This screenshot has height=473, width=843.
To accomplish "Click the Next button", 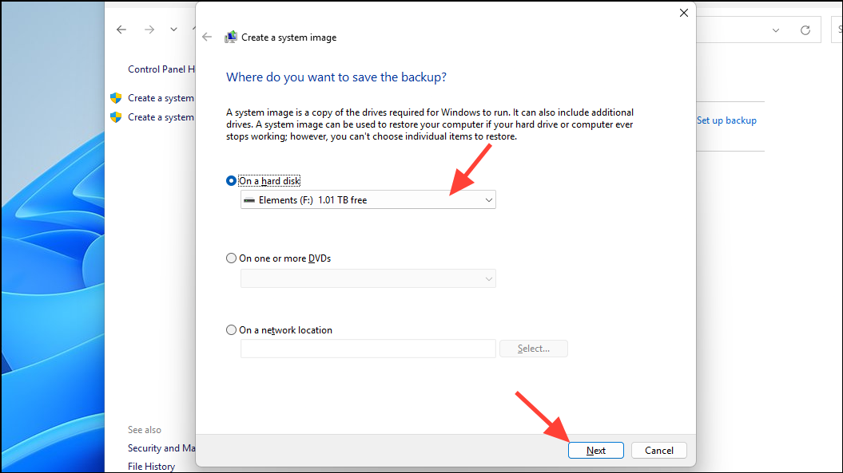I will pos(595,450).
